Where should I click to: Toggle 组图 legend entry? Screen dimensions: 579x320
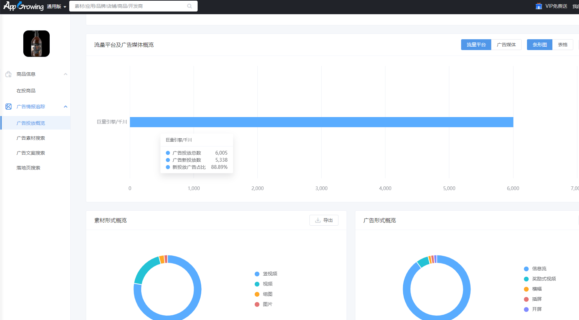(x=263, y=294)
